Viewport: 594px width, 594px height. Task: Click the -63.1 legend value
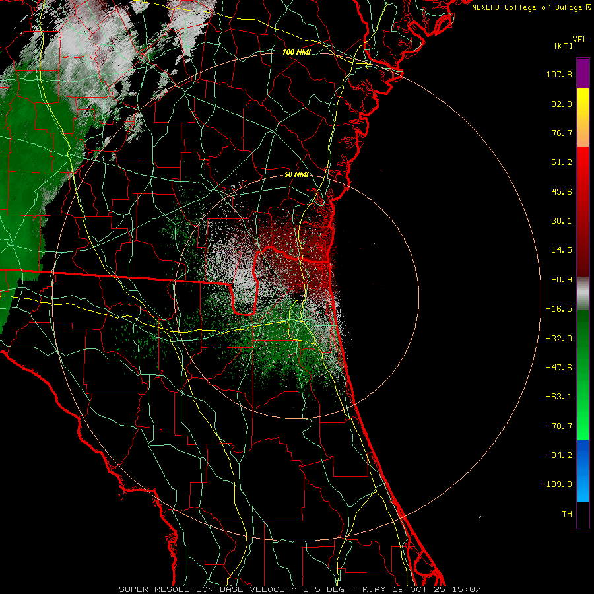click(x=559, y=397)
